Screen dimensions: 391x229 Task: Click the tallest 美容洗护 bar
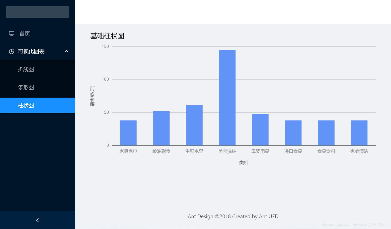click(227, 98)
